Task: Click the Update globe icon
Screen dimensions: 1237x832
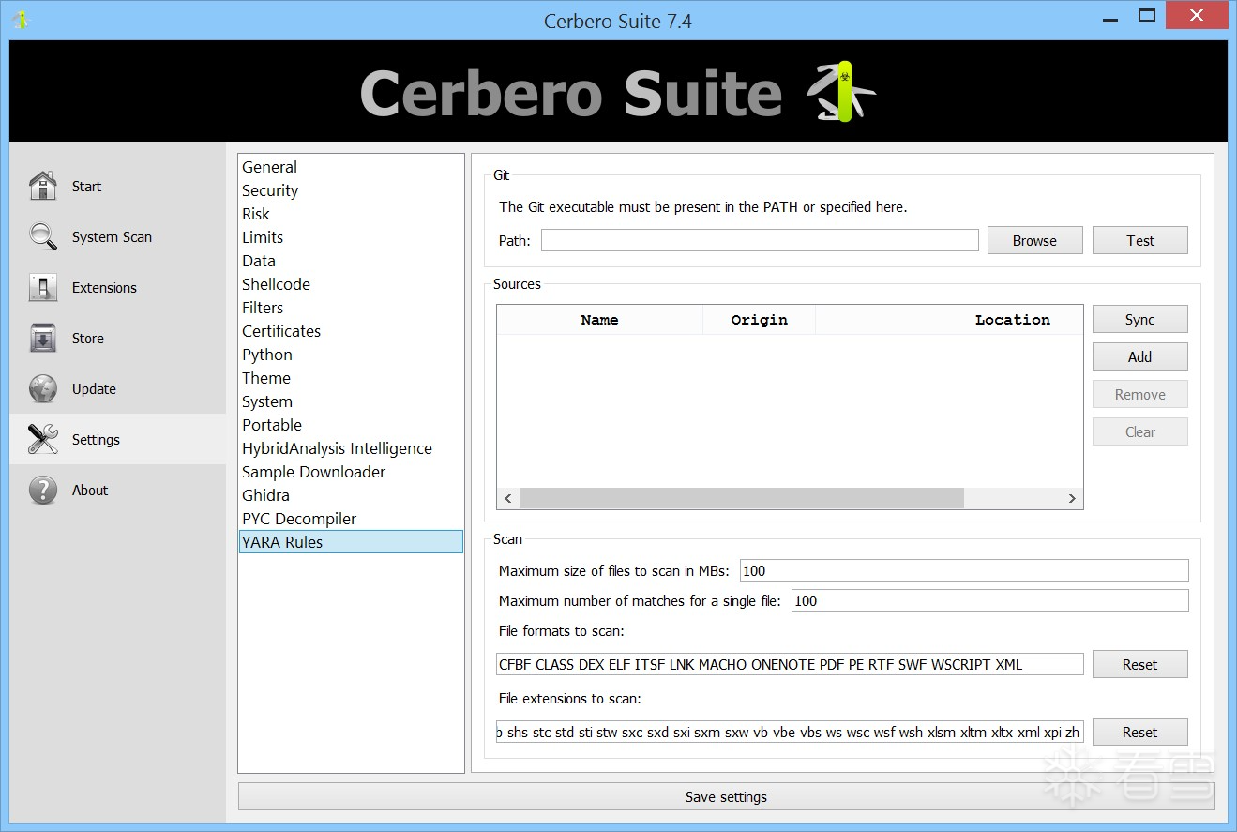Action: click(x=43, y=388)
